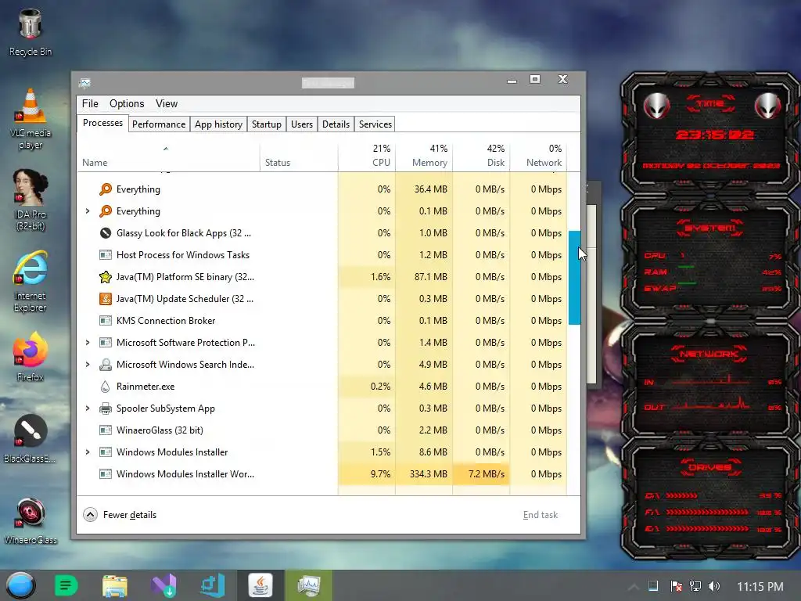Sort by the Name column header

point(169,156)
